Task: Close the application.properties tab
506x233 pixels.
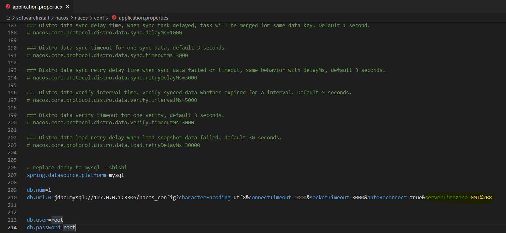Action: point(67,7)
